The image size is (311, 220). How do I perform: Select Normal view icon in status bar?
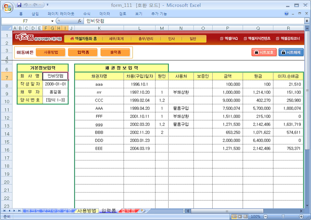tap(234, 216)
